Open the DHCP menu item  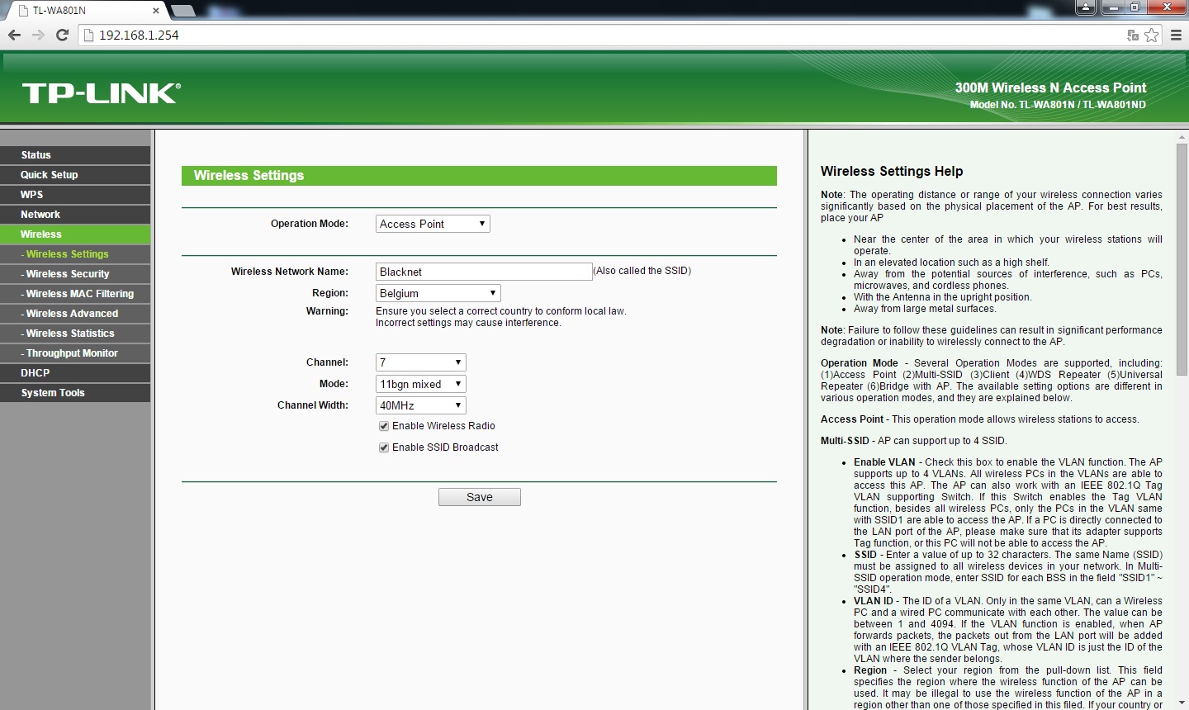pos(36,373)
